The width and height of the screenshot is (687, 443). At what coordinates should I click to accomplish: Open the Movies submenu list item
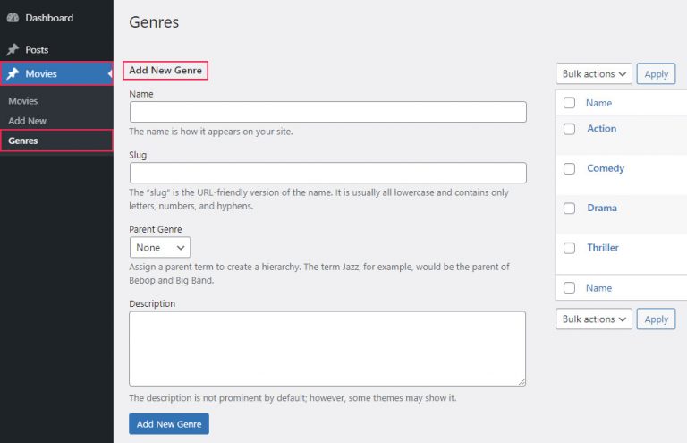click(22, 101)
